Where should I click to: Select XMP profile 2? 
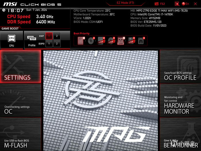tap(57, 36)
